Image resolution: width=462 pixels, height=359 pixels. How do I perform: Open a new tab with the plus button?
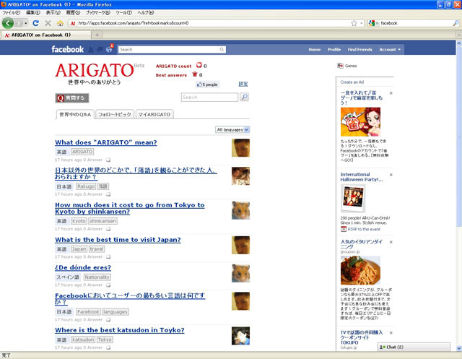[x=97, y=35]
